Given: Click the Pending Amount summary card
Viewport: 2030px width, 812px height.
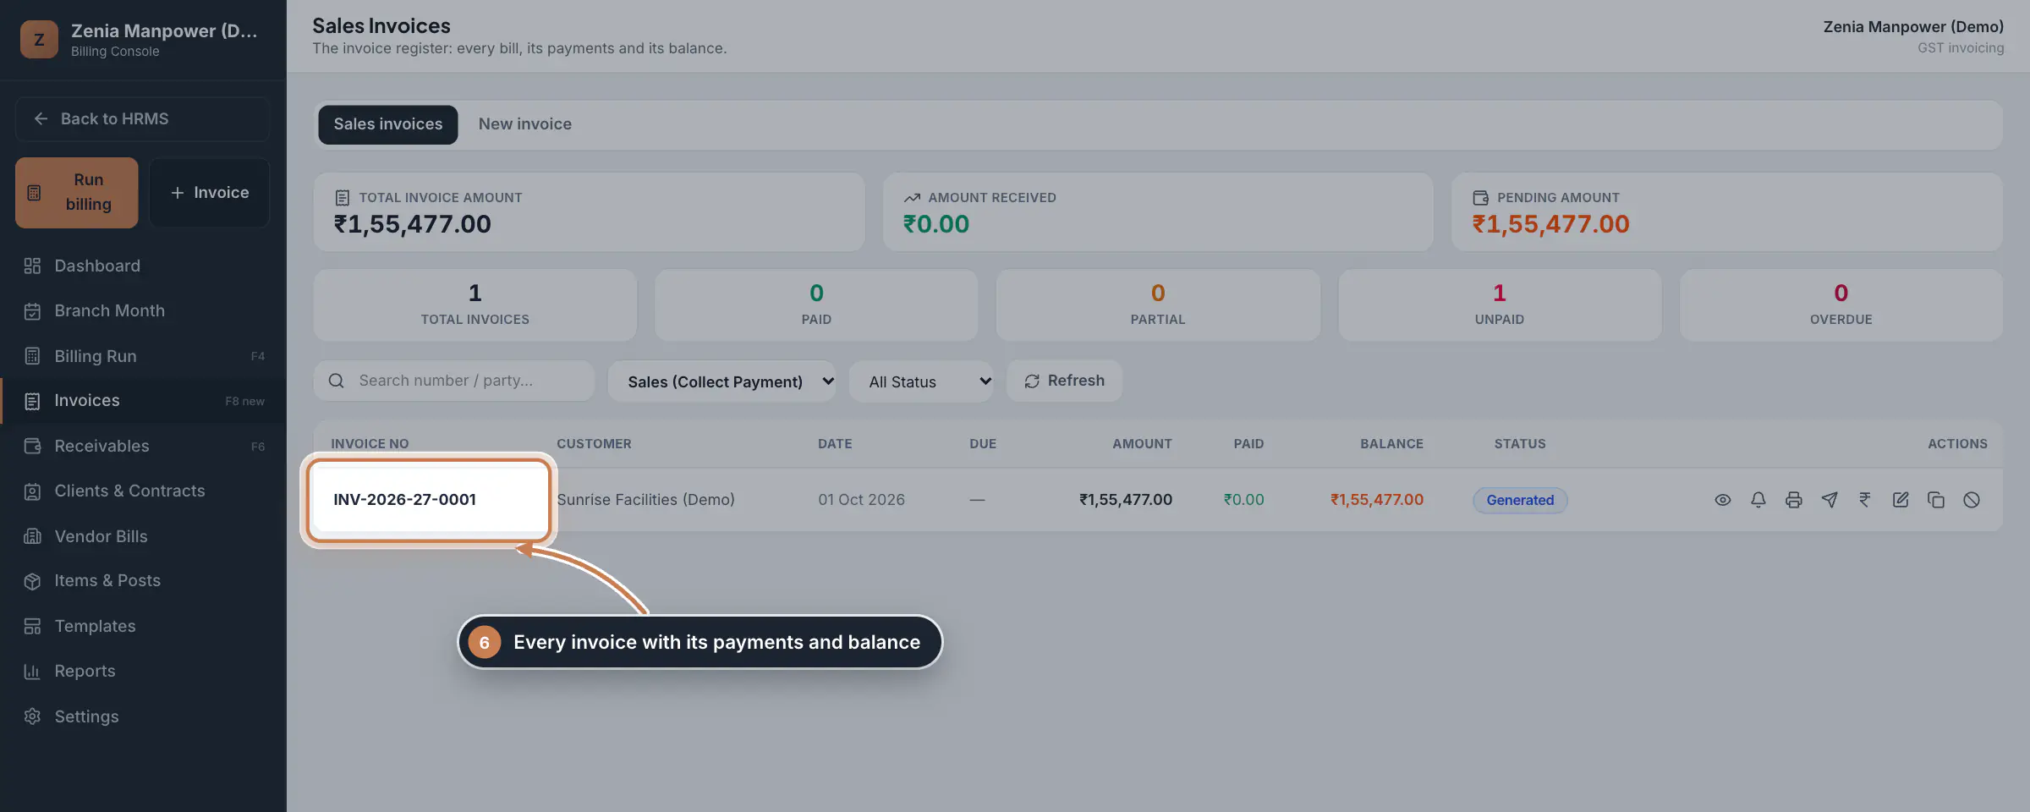Looking at the screenshot, I should click(1727, 212).
